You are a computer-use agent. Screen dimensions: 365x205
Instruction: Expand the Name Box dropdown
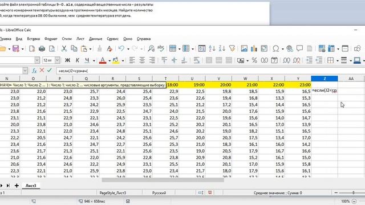coord(25,71)
